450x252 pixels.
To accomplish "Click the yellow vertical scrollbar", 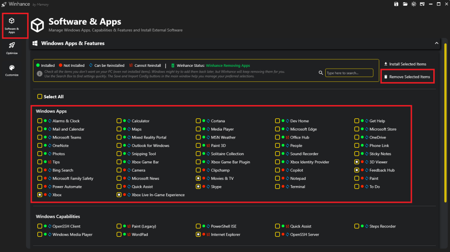I will tap(446, 122).
